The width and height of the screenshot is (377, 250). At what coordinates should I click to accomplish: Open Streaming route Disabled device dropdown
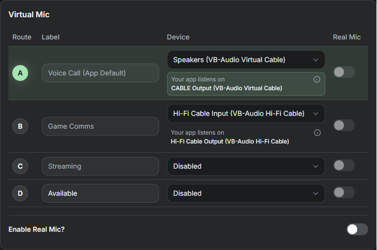click(x=246, y=166)
